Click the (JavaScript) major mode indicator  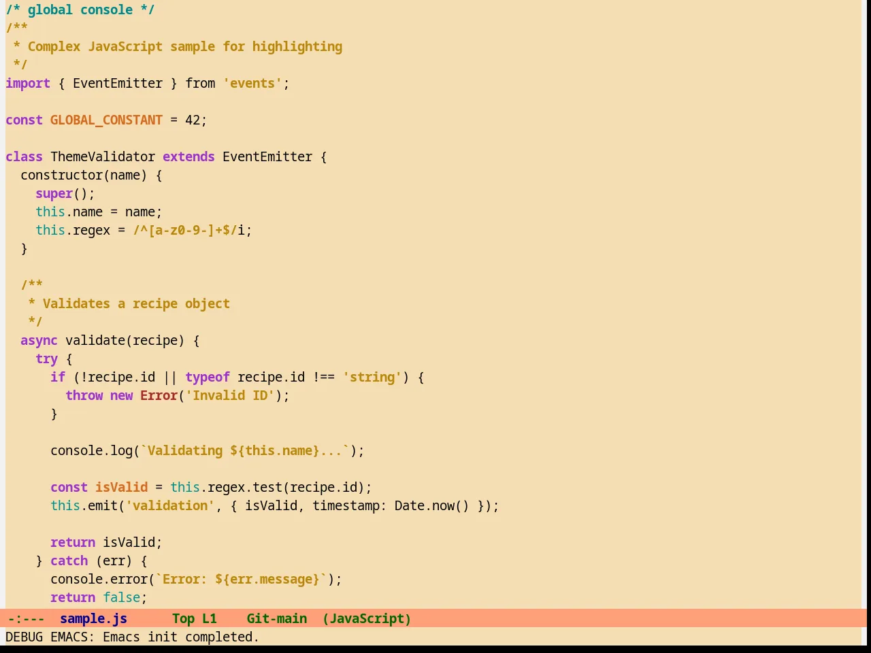(367, 618)
